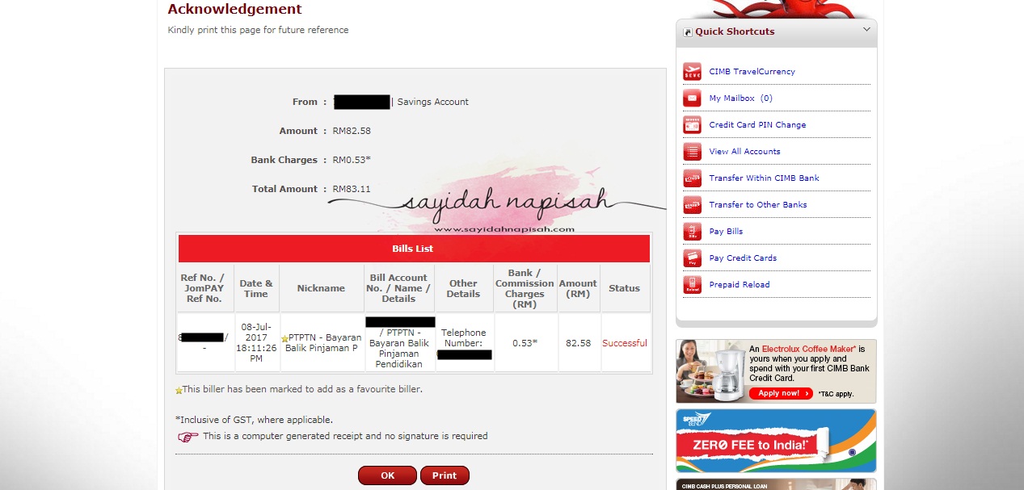Open the Pay Credit Cards link
Viewport: 1024px width, 490px height.
(743, 258)
